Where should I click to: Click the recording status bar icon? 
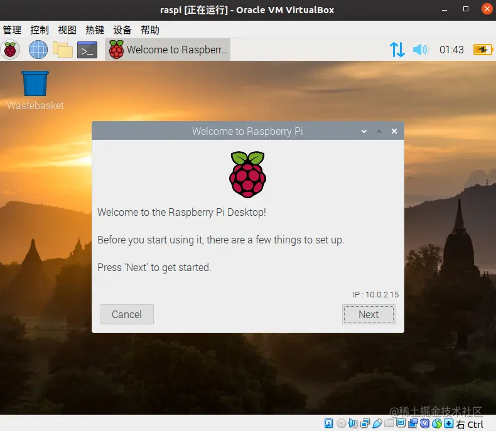[x=412, y=423]
